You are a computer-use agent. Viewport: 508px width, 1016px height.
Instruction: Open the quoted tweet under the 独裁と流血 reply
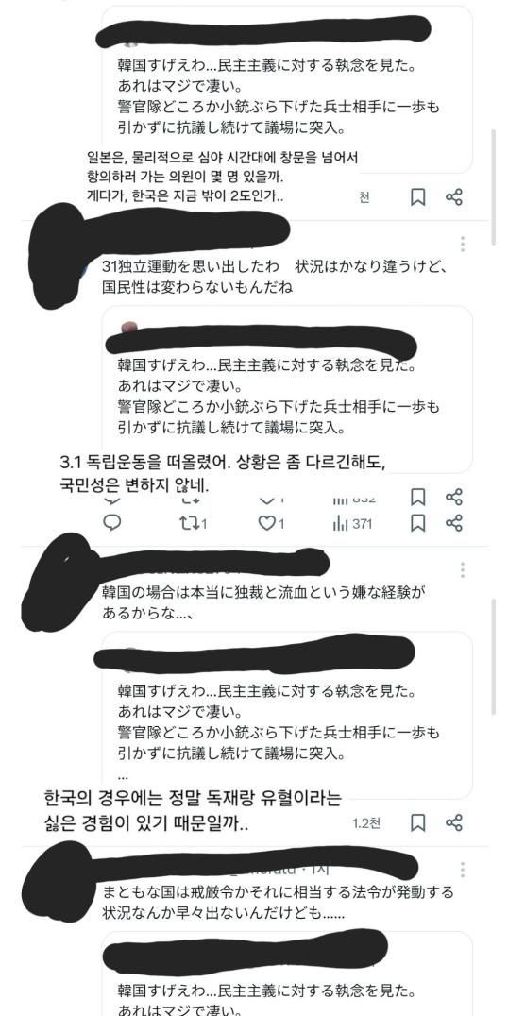[x=287, y=716]
